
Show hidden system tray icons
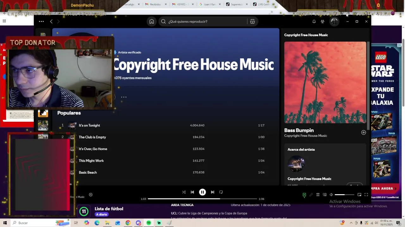point(351,223)
